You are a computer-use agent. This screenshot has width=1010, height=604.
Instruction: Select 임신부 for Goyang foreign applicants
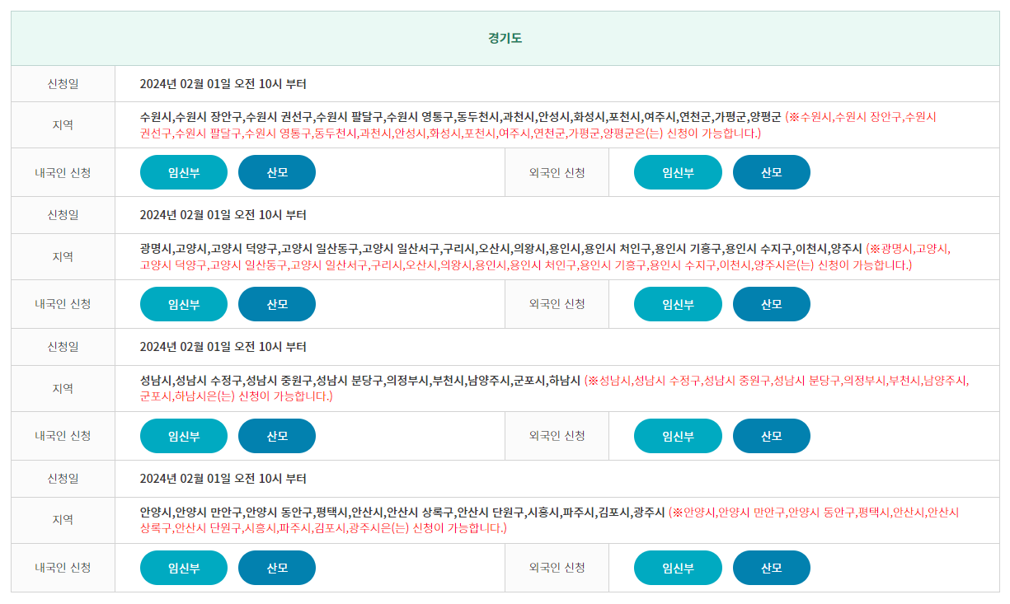(x=677, y=303)
